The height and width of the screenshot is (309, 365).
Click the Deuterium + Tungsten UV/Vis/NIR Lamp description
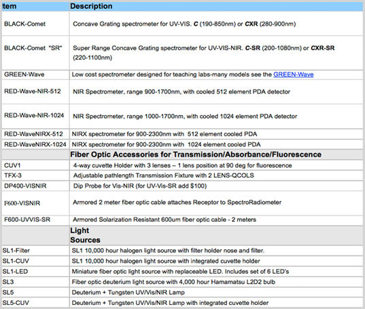coord(128,293)
